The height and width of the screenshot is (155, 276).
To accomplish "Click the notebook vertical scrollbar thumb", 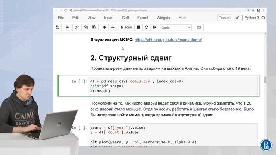I will coord(265,80).
